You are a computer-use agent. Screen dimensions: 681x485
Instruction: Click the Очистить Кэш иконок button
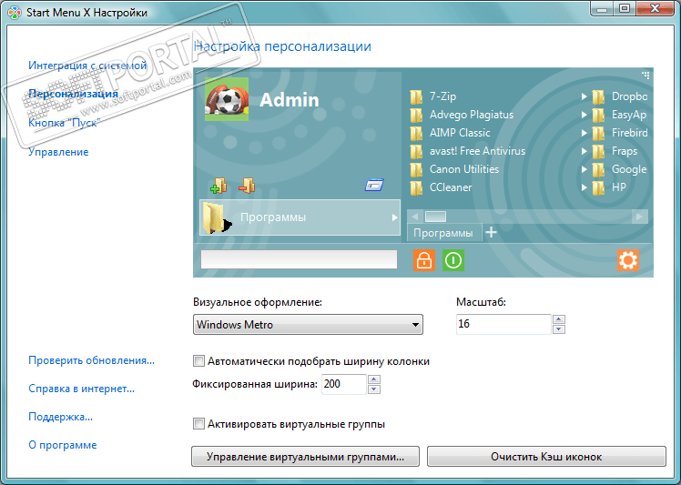[x=546, y=457]
